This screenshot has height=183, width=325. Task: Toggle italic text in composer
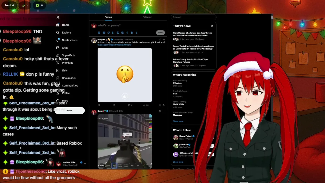(x=136, y=33)
